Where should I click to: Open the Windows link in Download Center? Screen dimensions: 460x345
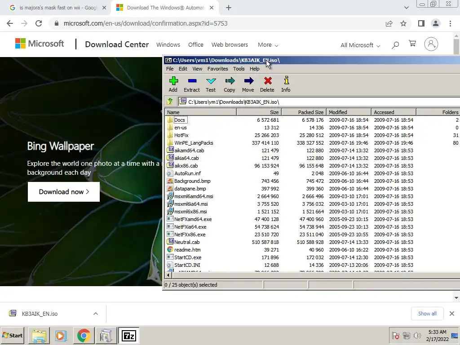[168, 45]
